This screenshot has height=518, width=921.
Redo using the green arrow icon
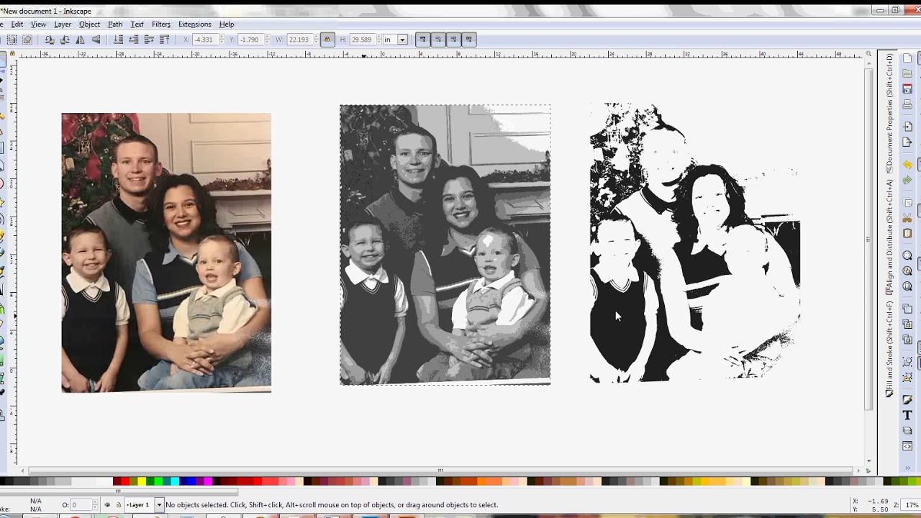tap(907, 180)
